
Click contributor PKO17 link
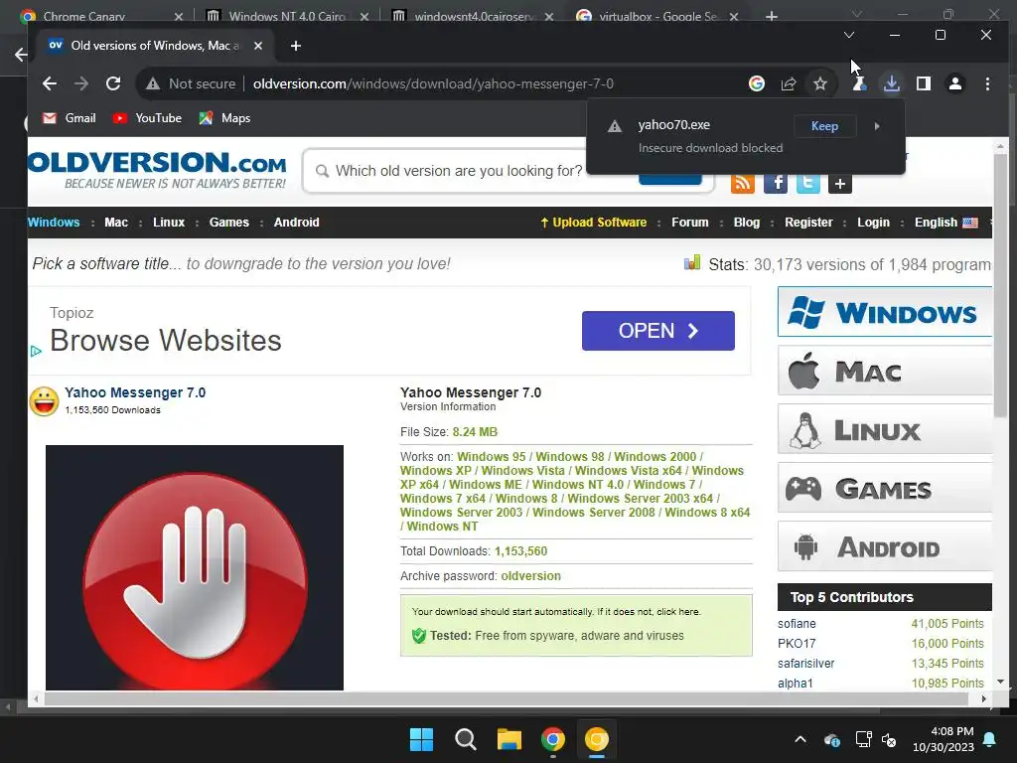pyautogui.click(x=797, y=644)
